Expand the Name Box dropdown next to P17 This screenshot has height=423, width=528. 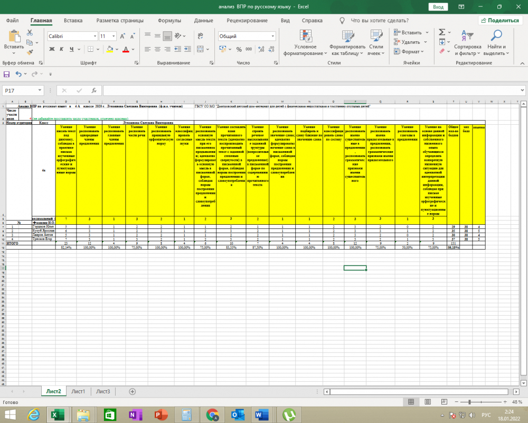pyautogui.click(x=40, y=90)
